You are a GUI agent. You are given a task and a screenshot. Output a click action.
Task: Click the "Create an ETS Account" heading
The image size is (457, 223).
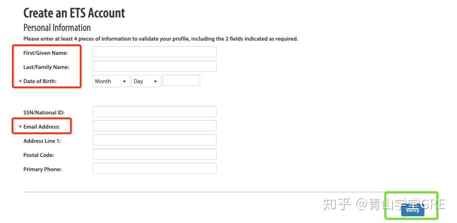point(74,13)
